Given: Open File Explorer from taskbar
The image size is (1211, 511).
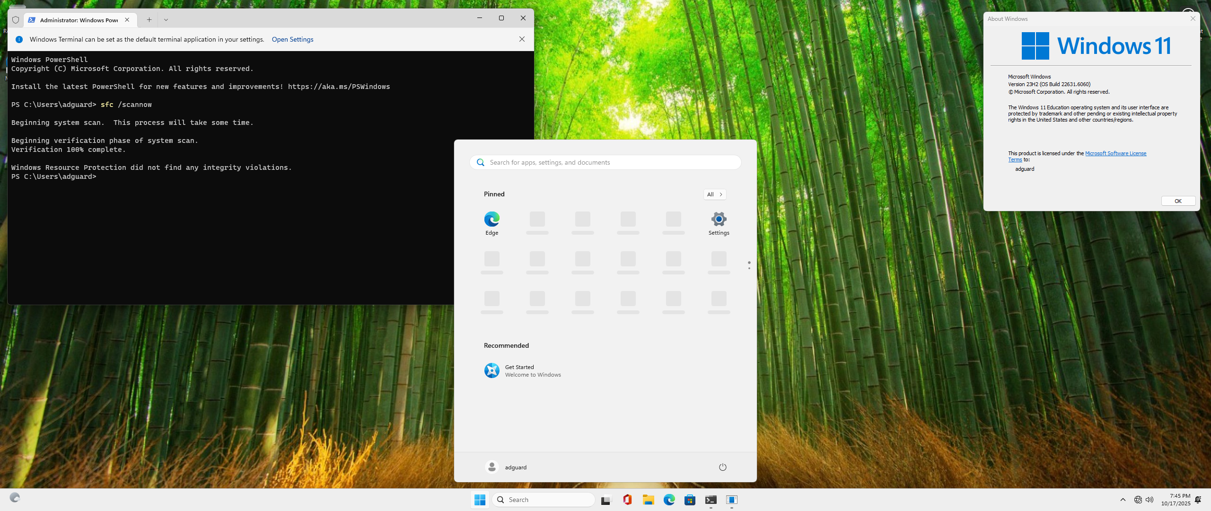Looking at the screenshot, I should [648, 500].
